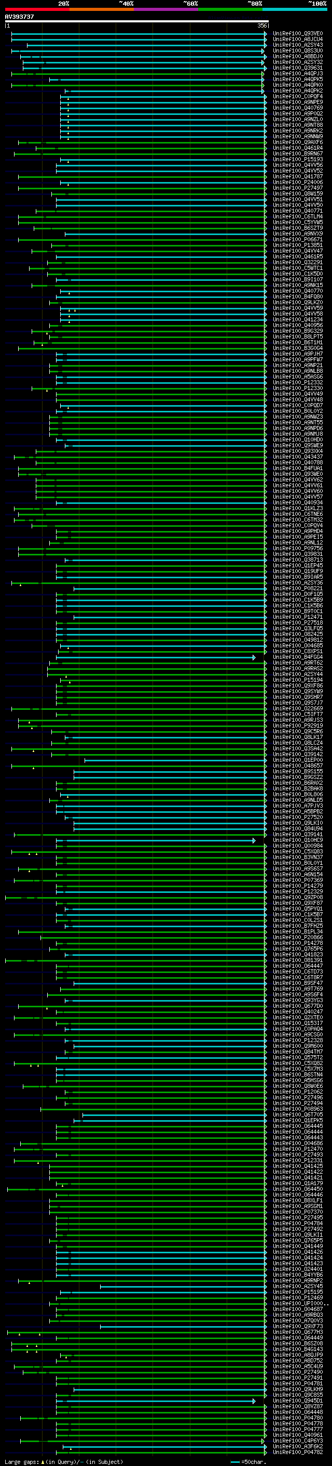Select the UniRef100_P12471 label
Screen dimensions: 332x1466
[298, 617]
